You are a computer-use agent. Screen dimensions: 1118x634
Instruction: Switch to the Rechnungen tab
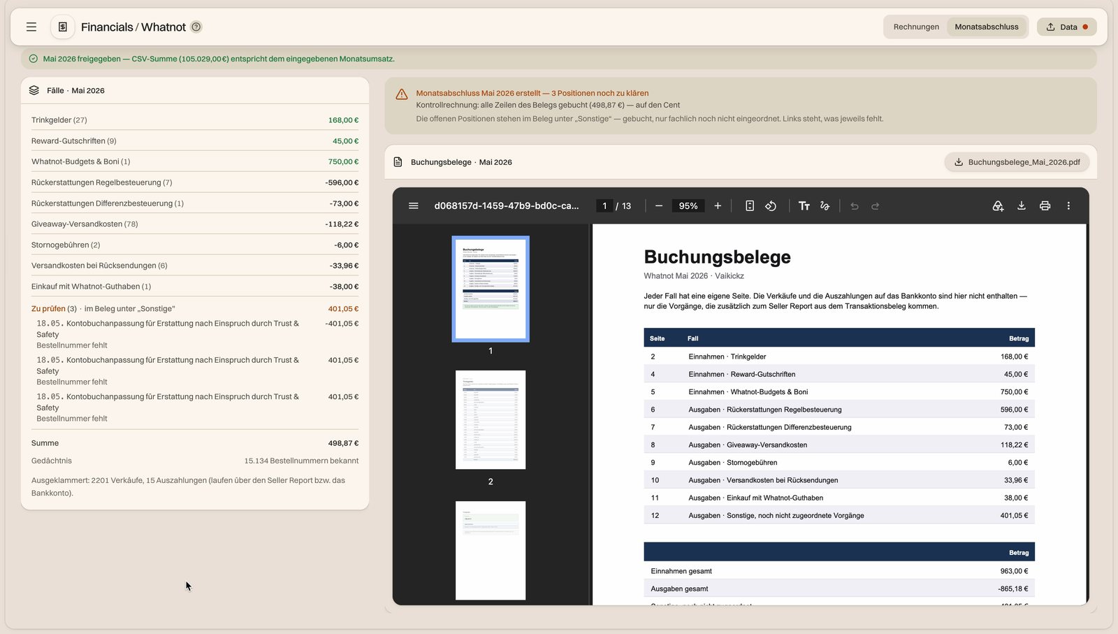pos(916,27)
